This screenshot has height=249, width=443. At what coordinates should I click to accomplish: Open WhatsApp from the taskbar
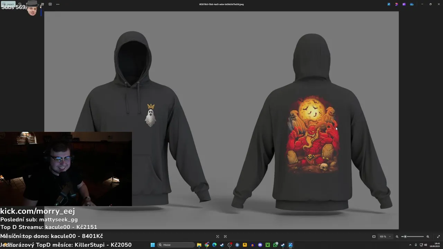pyautogui.click(x=275, y=245)
